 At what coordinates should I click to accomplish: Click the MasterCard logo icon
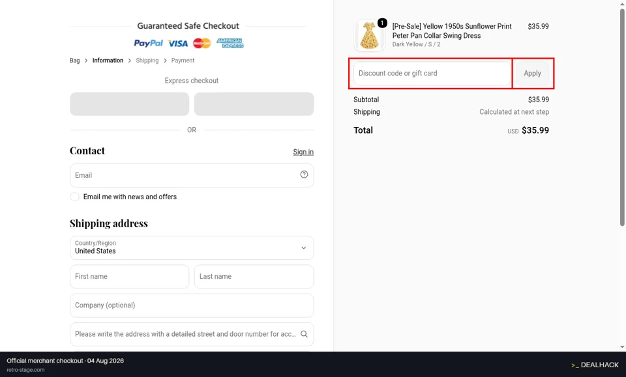coord(201,43)
